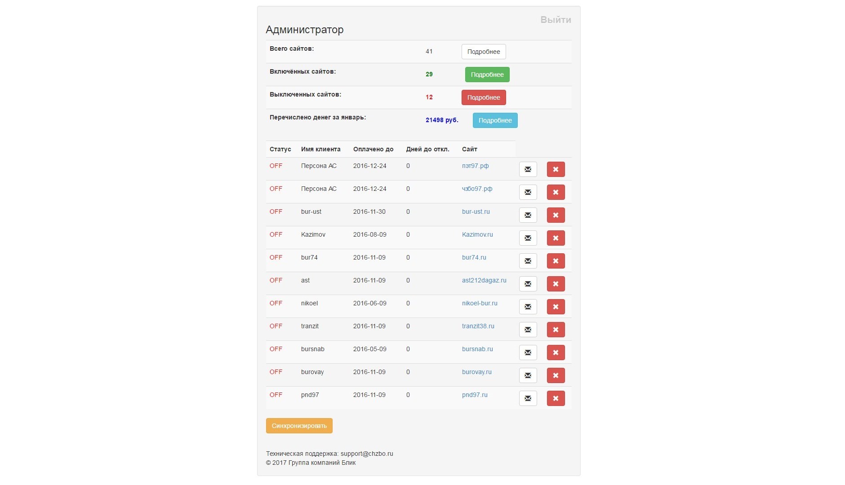This screenshot has width=845, height=485.
Task: Delete the bur74.ru row
Action: coord(556,261)
